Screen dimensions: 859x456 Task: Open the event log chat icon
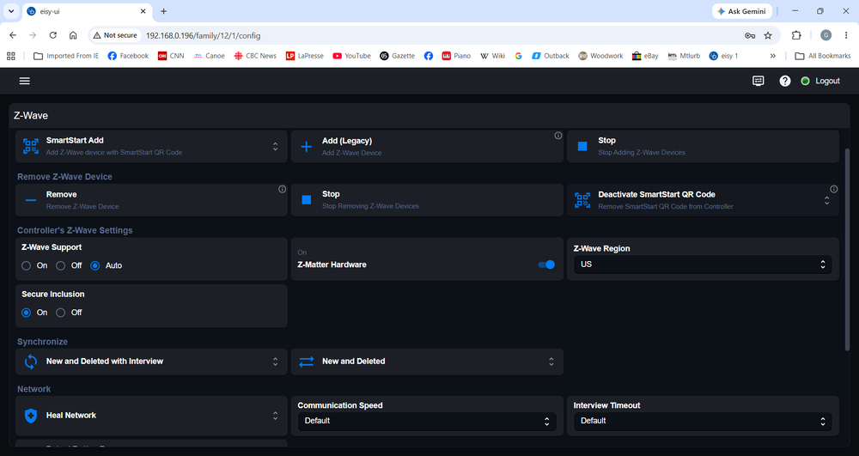758,81
